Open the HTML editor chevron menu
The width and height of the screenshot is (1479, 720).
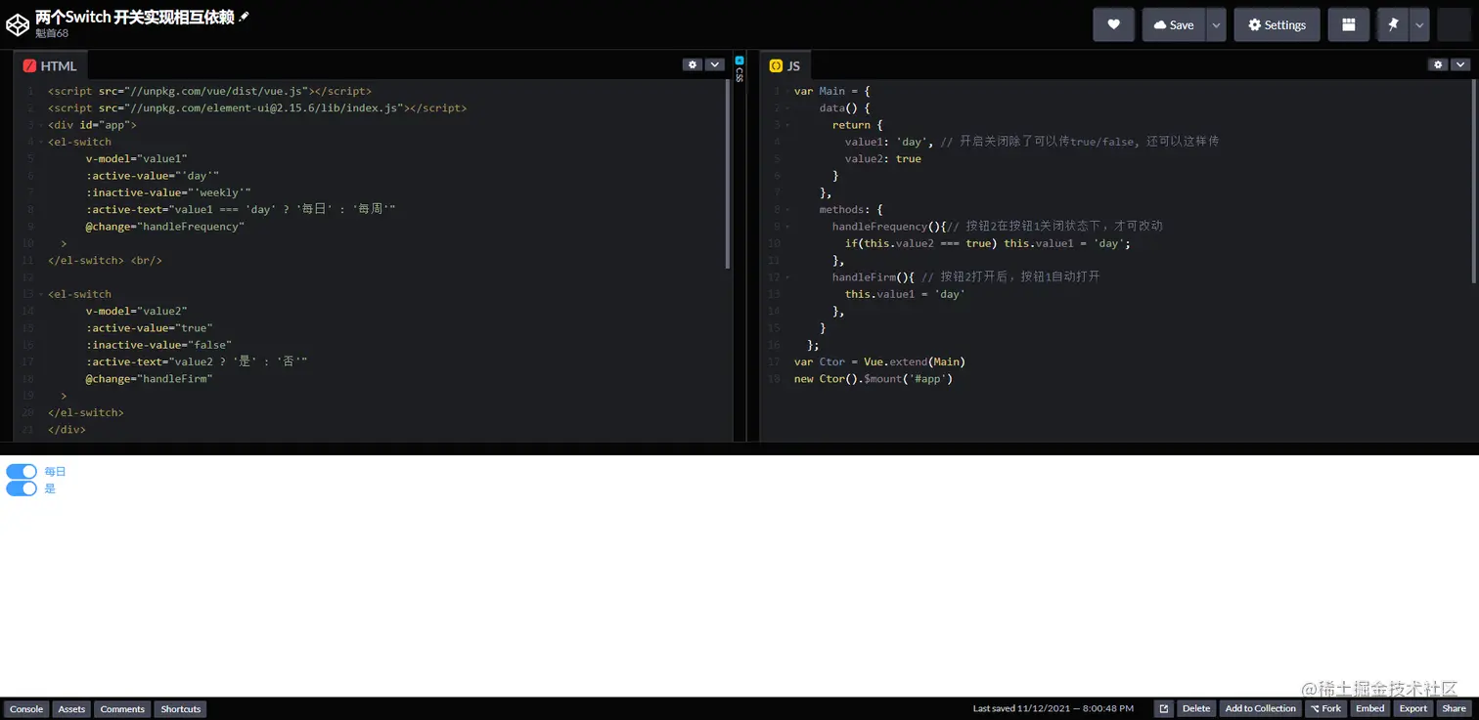point(715,64)
